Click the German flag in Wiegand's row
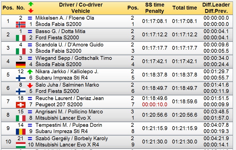 coord(21,64)
